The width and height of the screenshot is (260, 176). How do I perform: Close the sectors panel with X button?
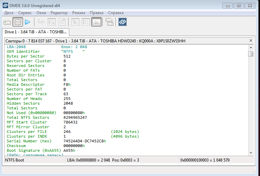click(x=251, y=41)
